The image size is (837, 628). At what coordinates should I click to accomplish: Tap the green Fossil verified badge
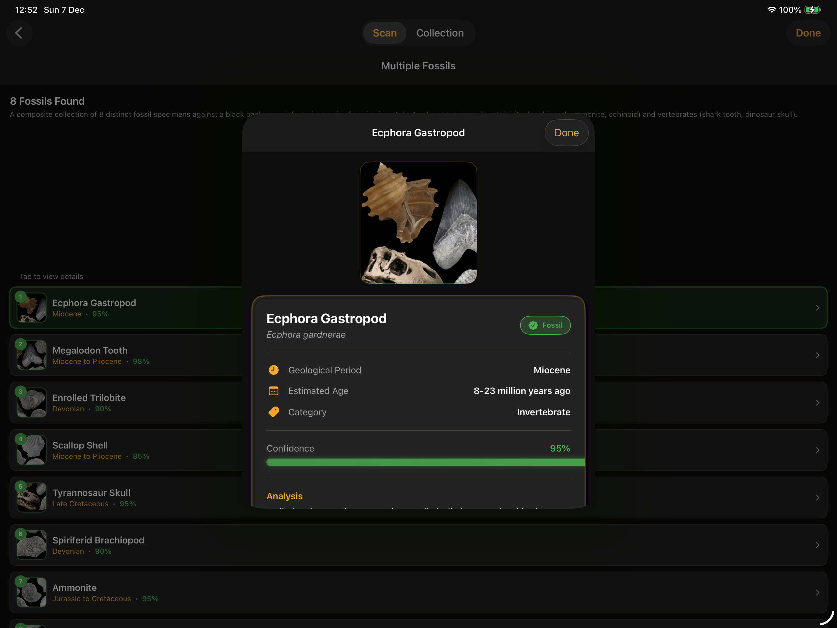click(545, 325)
